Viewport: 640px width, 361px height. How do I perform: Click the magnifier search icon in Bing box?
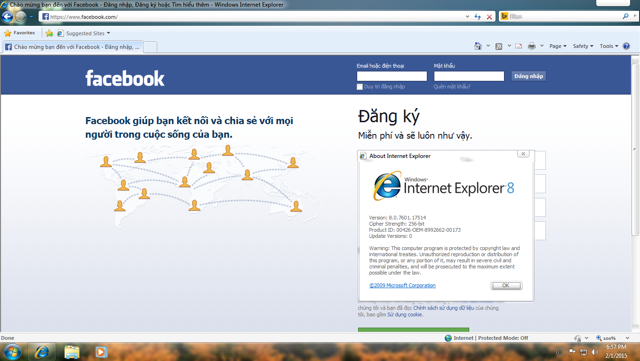626,16
